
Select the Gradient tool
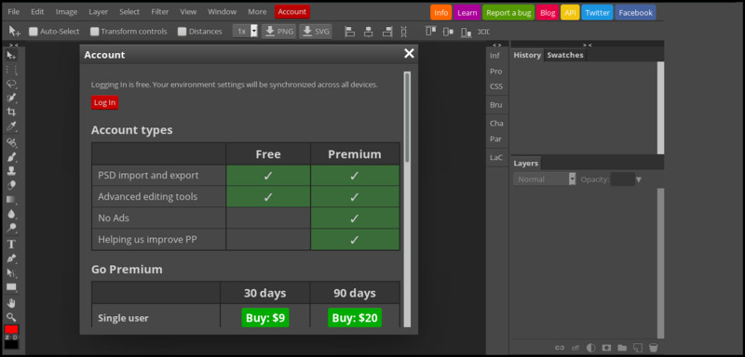11,199
